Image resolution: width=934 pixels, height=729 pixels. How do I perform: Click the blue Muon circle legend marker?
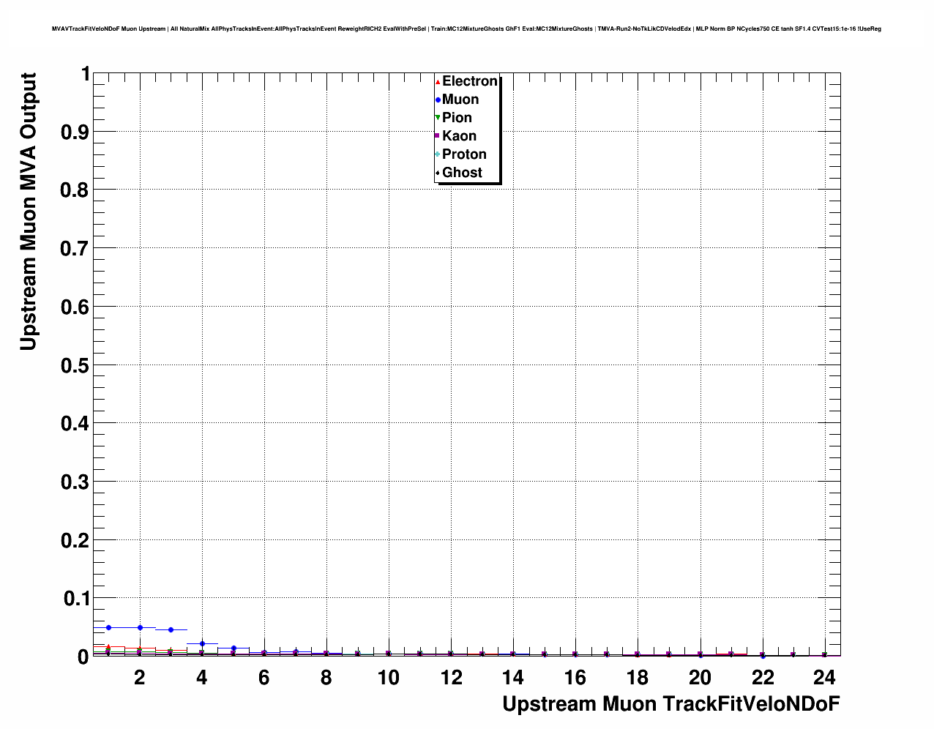[438, 100]
